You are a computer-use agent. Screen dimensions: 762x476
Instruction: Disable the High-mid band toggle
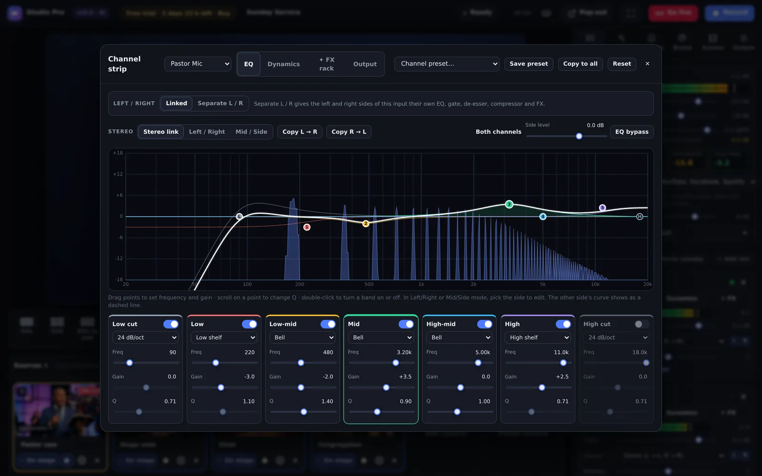coord(485,324)
